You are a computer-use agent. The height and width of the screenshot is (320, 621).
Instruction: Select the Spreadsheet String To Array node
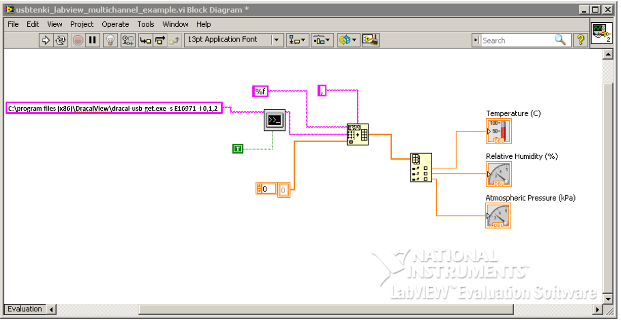click(358, 134)
